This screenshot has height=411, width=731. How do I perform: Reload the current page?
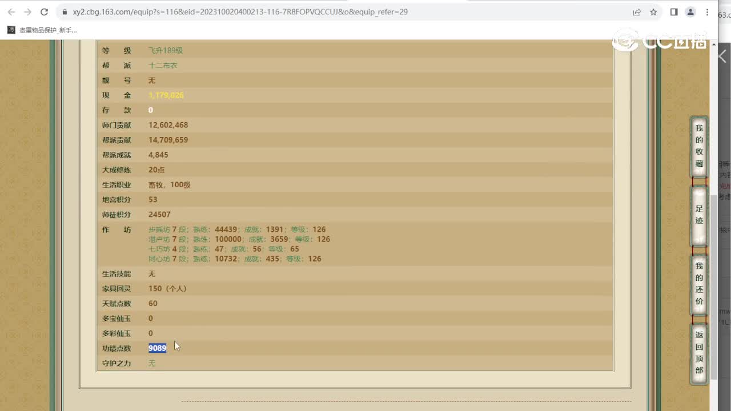point(44,11)
